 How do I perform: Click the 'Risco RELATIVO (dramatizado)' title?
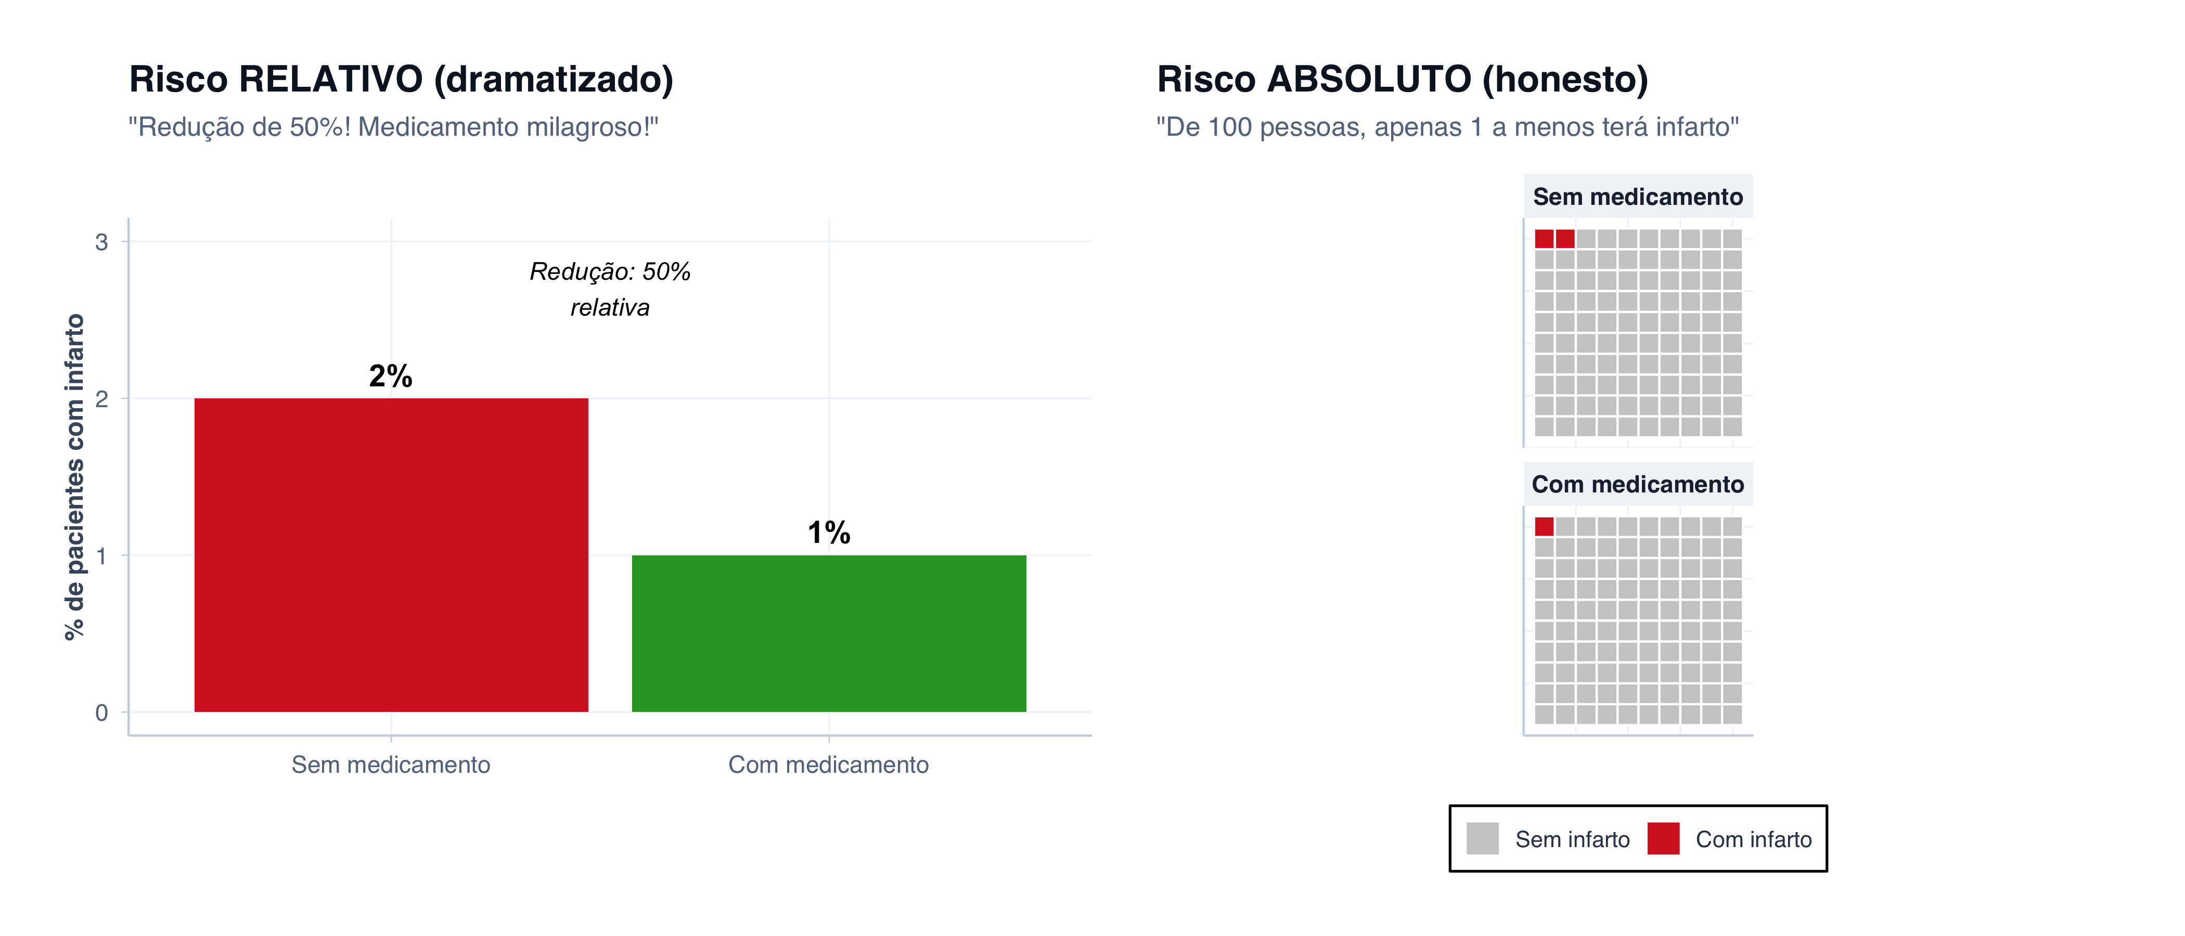[x=401, y=79]
